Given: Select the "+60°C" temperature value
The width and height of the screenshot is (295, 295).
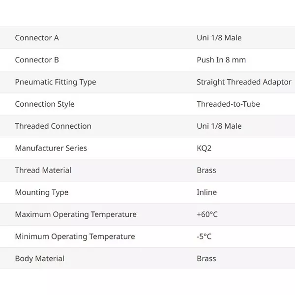Looking at the screenshot, I should pyautogui.click(x=207, y=215).
